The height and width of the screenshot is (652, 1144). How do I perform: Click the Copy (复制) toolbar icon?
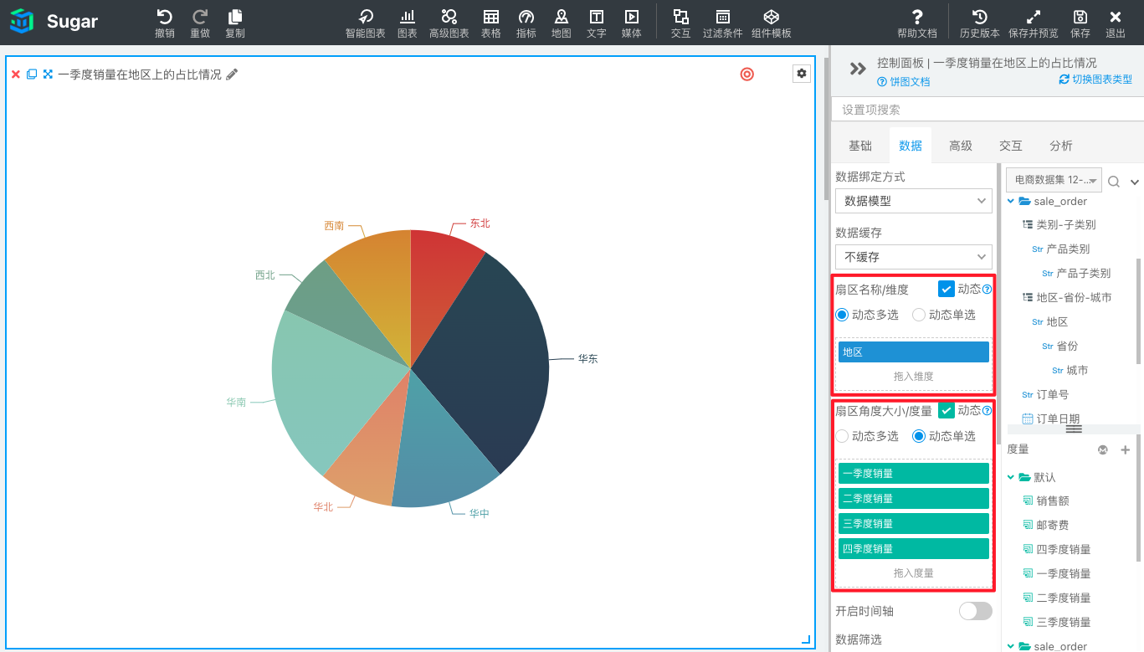[x=235, y=17]
